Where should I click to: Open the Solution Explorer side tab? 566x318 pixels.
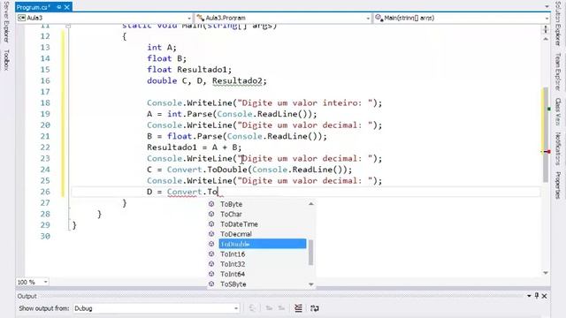[x=558, y=24]
